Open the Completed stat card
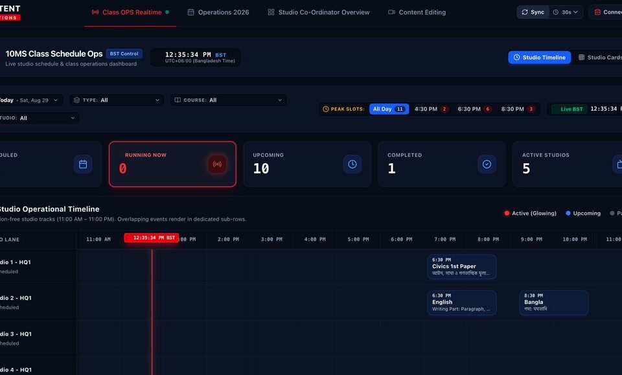The height and width of the screenshot is (375, 622). coord(441,164)
